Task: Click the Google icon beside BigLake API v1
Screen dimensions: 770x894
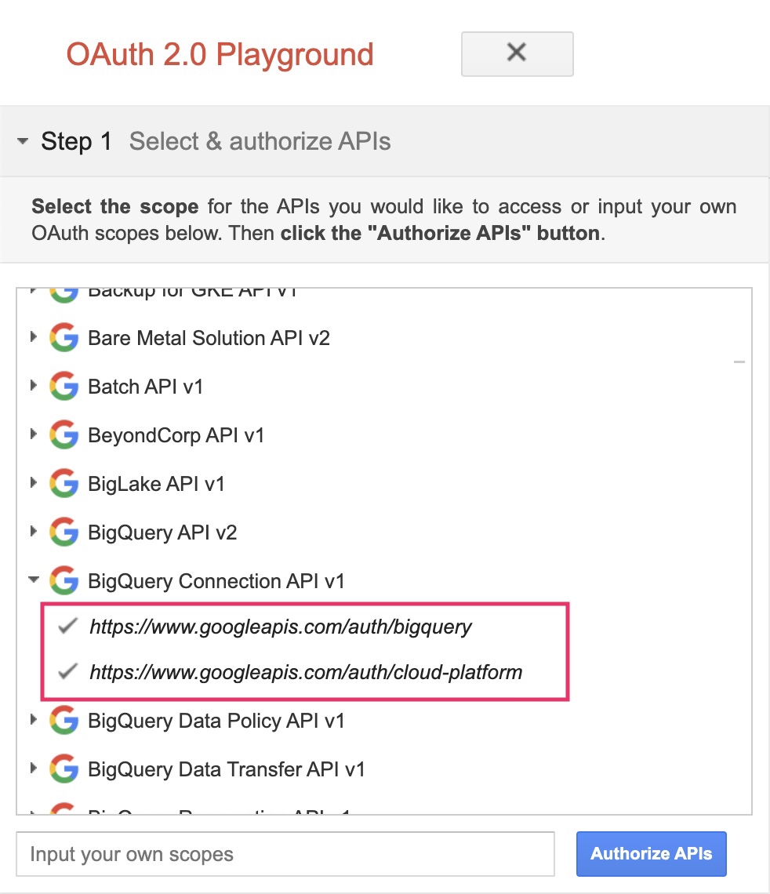Action: 64,483
